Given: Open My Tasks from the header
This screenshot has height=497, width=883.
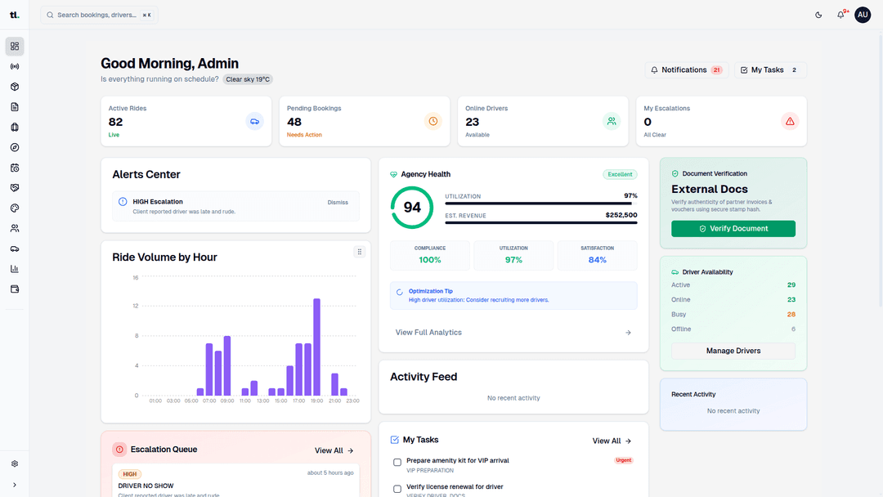Looking at the screenshot, I should point(769,69).
